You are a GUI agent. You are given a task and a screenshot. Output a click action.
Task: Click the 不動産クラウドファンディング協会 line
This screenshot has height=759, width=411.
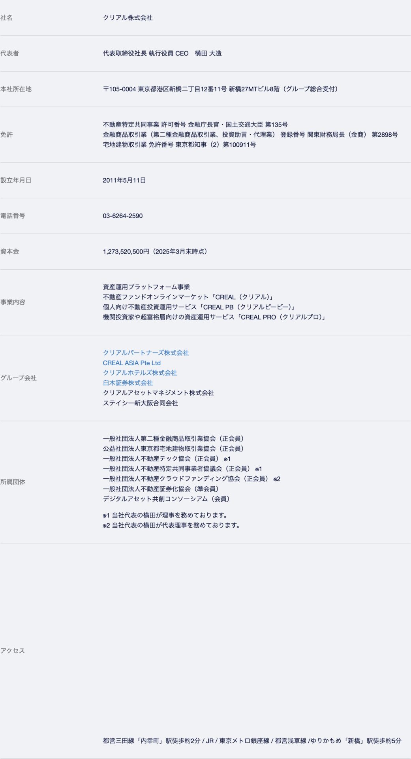[x=191, y=479]
